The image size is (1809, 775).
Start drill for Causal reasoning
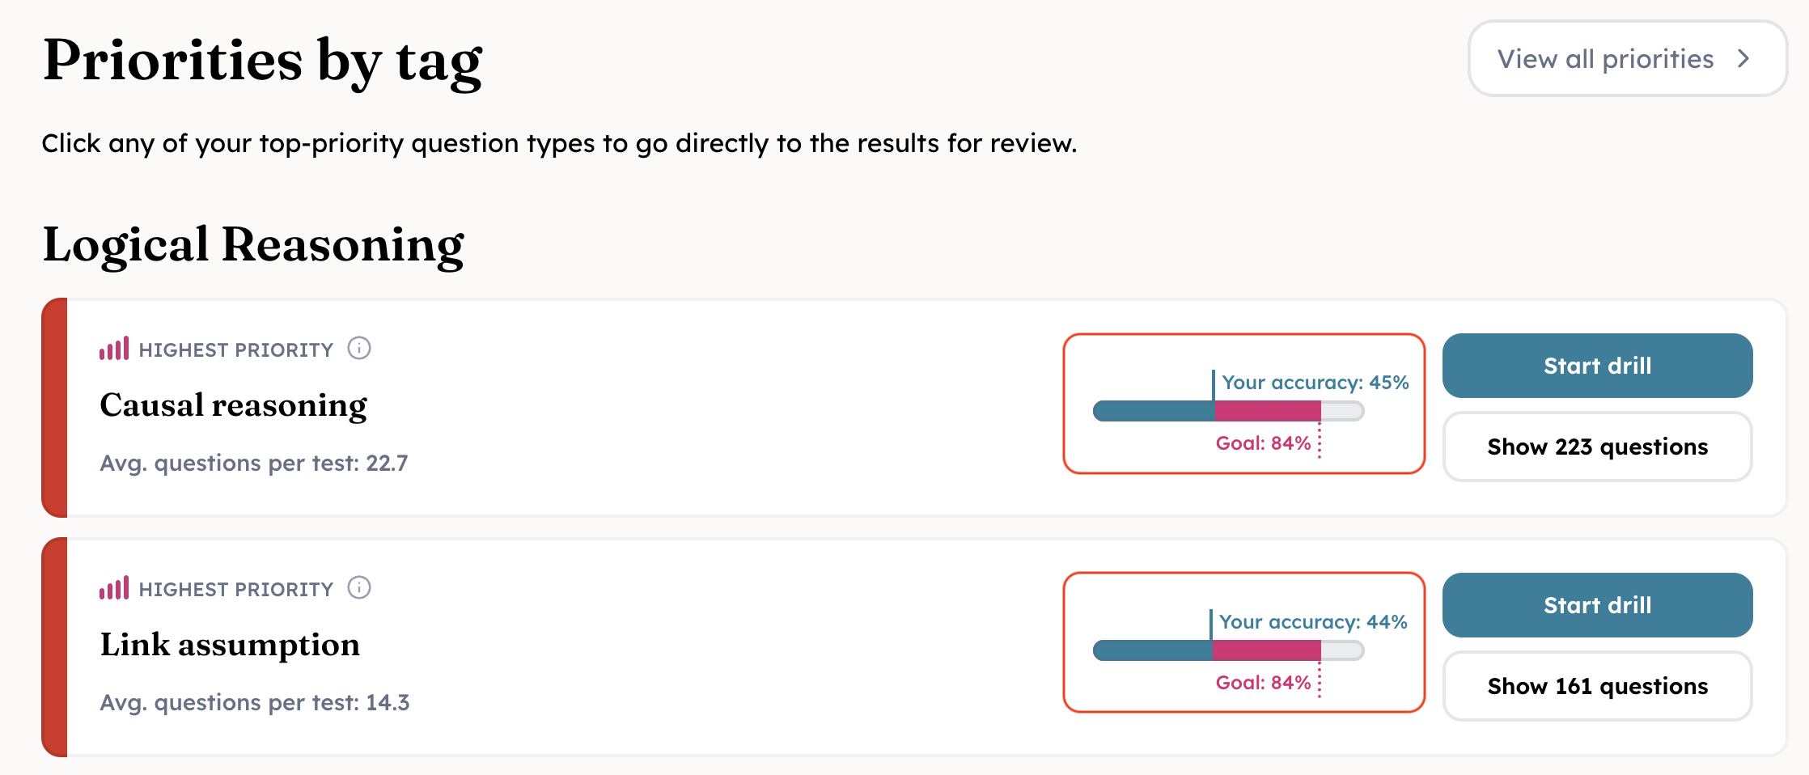click(1597, 366)
